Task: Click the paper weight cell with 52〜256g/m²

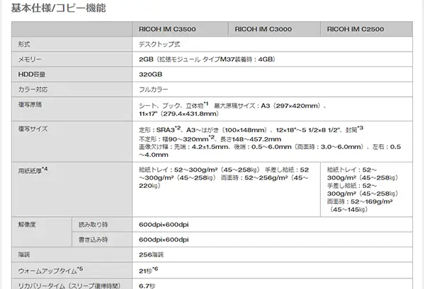Action: pos(227,189)
